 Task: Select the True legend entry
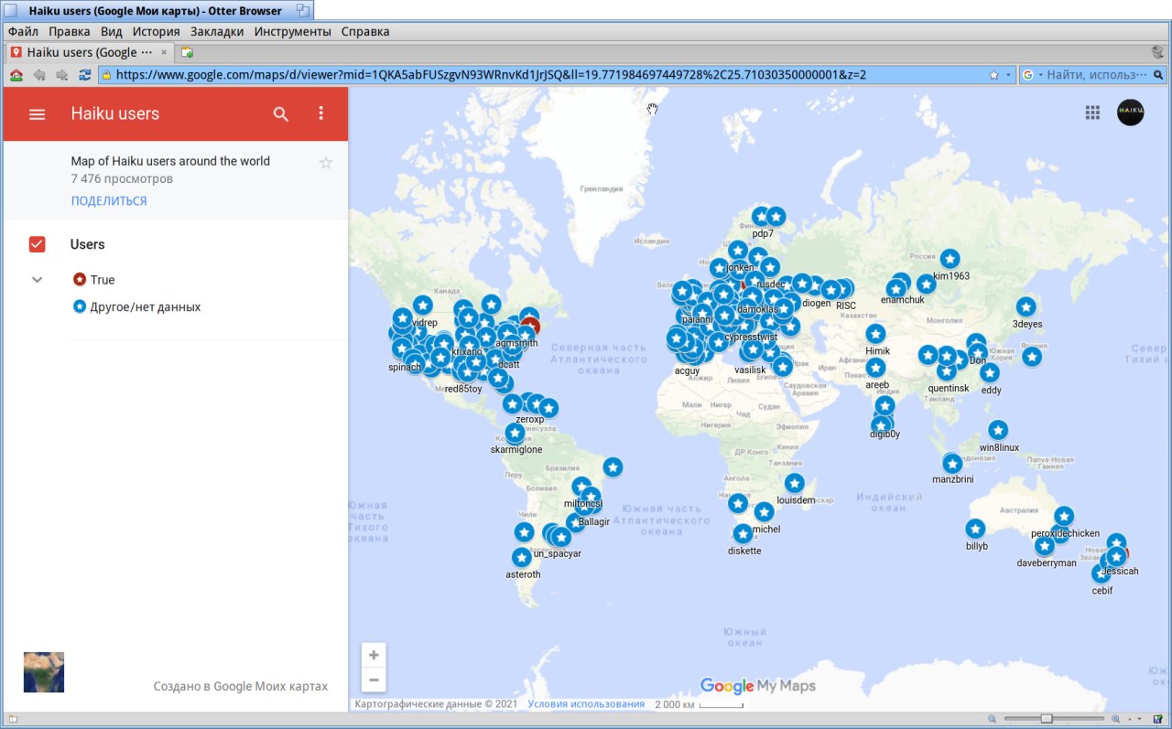(93, 280)
